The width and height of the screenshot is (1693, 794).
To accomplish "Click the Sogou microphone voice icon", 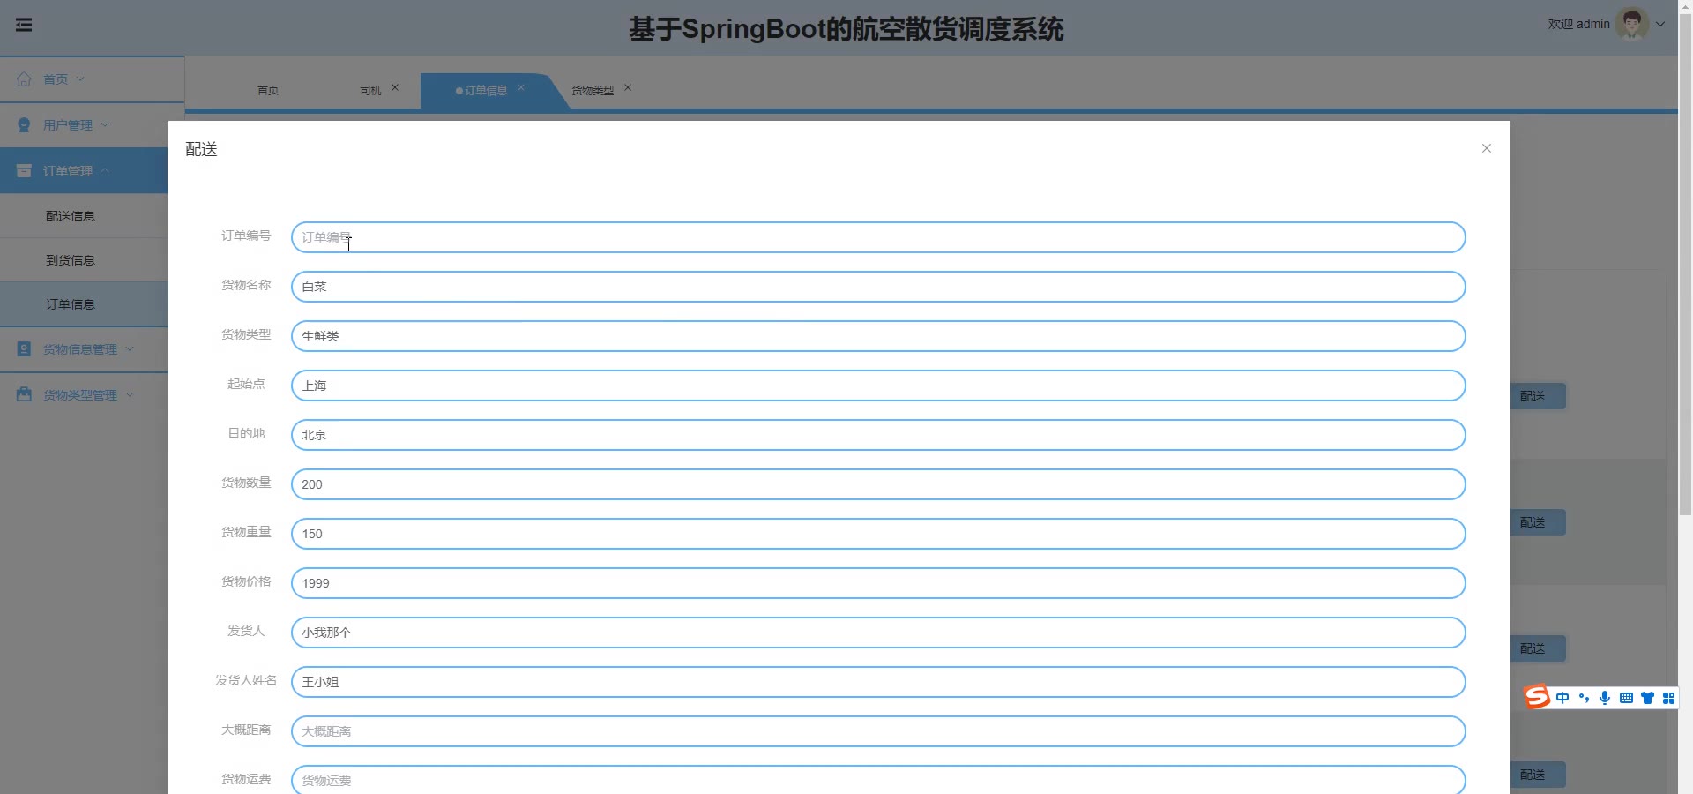I will point(1605,698).
